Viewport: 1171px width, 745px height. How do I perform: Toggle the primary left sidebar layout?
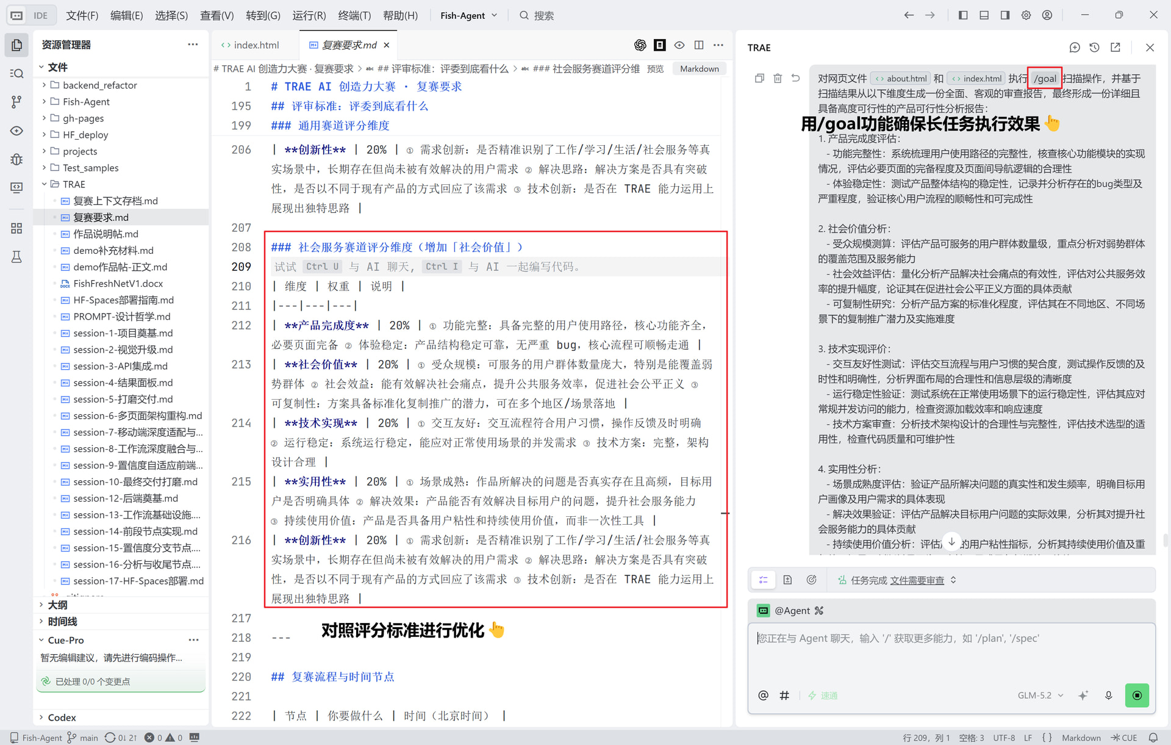(x=963, y=15)
